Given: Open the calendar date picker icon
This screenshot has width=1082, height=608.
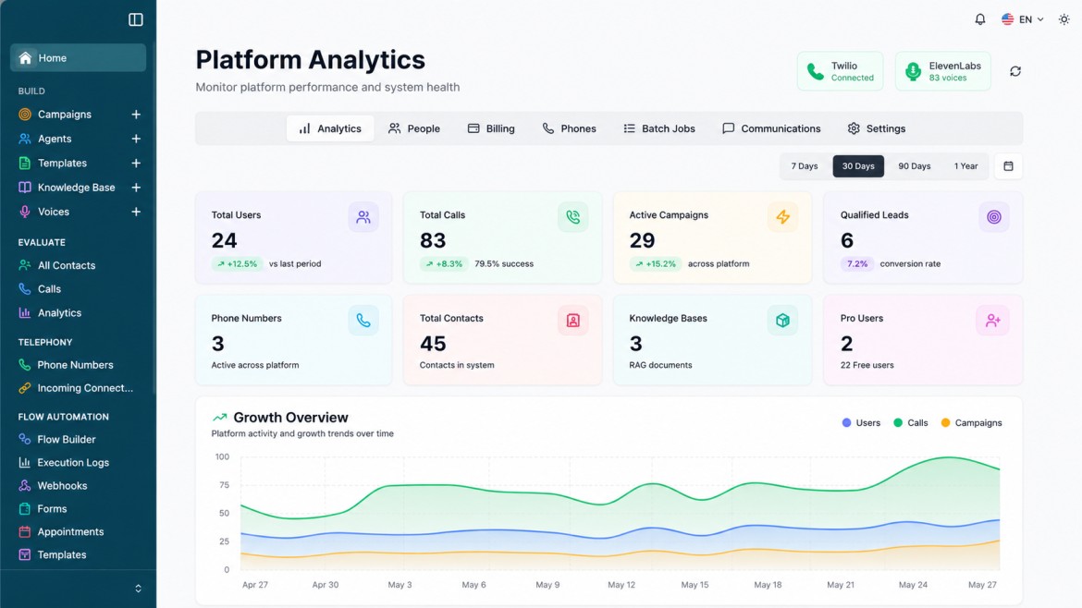Looking at the screenshot, I should pos(1008,166).
